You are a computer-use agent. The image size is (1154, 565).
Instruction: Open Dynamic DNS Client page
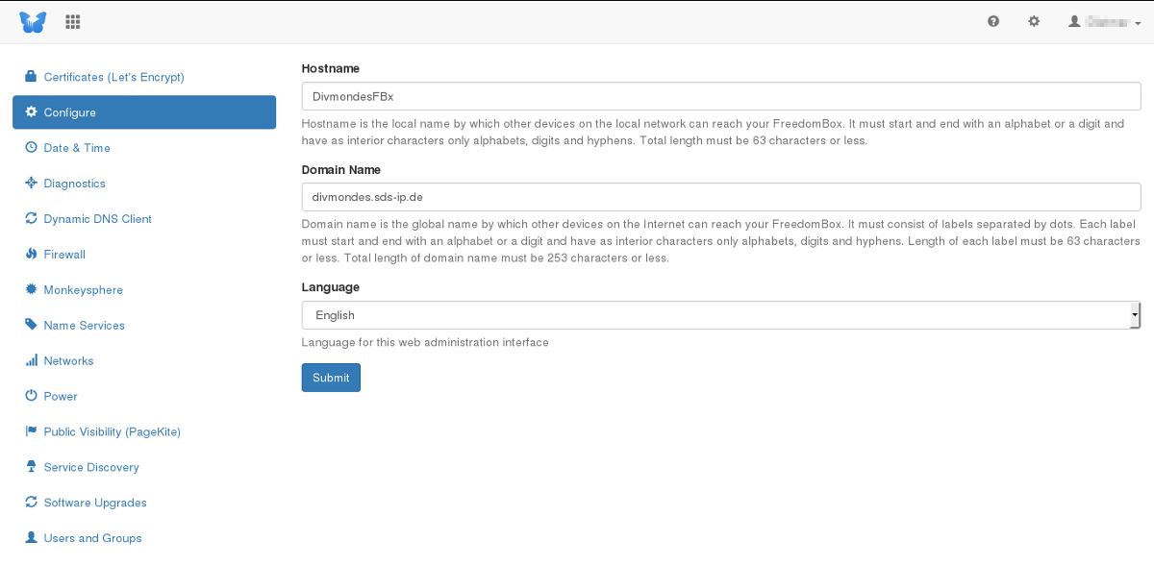pyautogui.click(x=97, y=219)
